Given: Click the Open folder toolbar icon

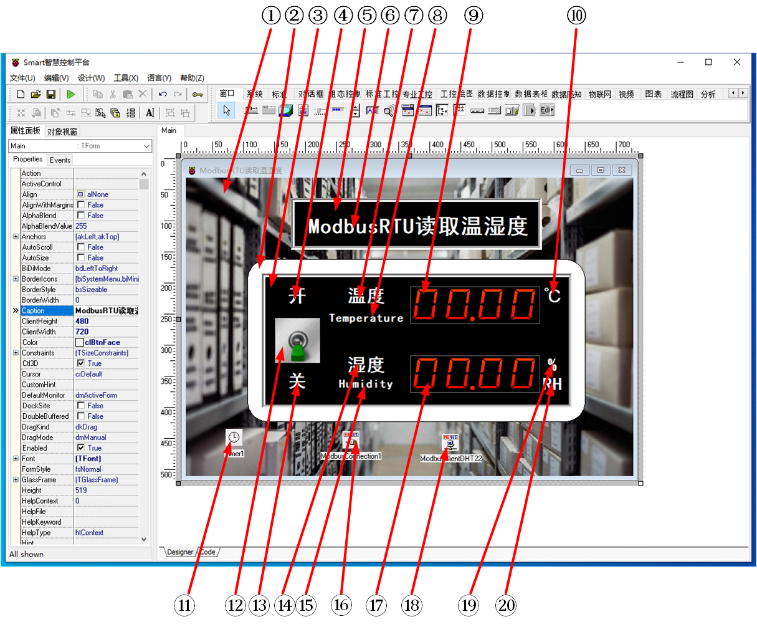Looking at the screenshot, I should click(36, 94).
